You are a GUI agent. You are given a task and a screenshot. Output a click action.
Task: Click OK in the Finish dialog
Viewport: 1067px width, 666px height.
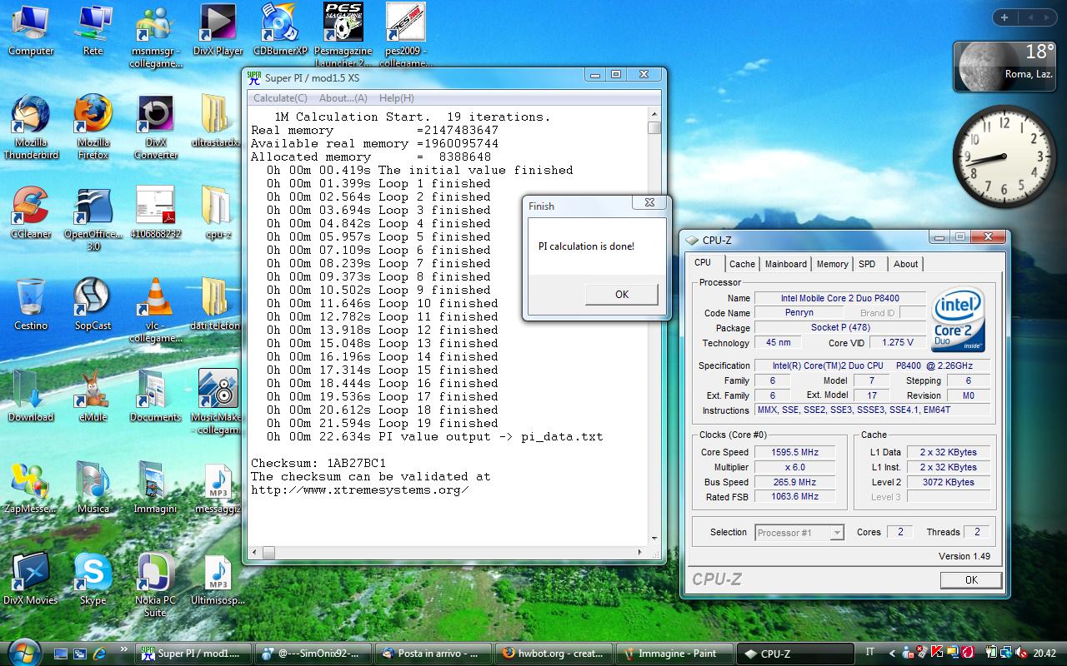tap(622, 294)
